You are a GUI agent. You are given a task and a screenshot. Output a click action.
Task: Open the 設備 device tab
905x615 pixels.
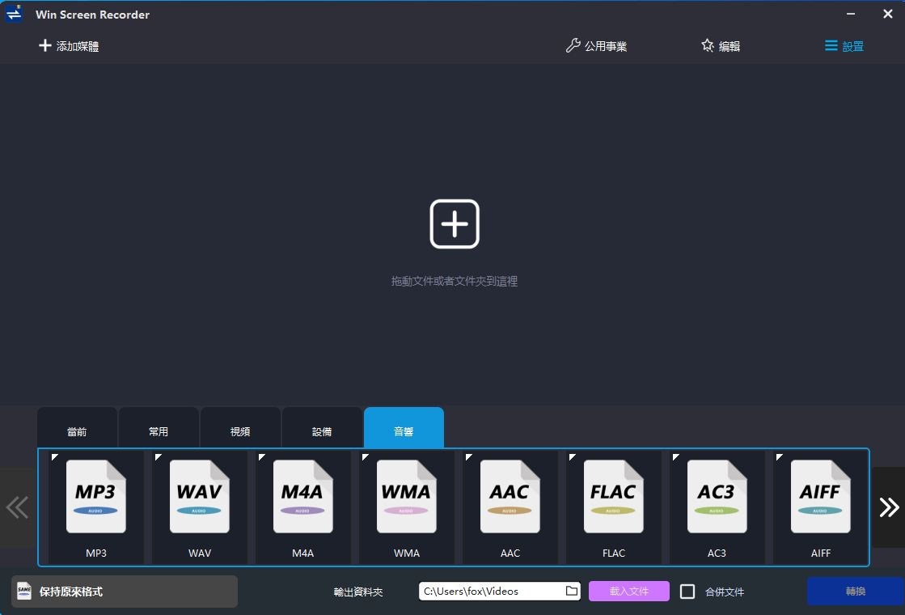(322, 428)
